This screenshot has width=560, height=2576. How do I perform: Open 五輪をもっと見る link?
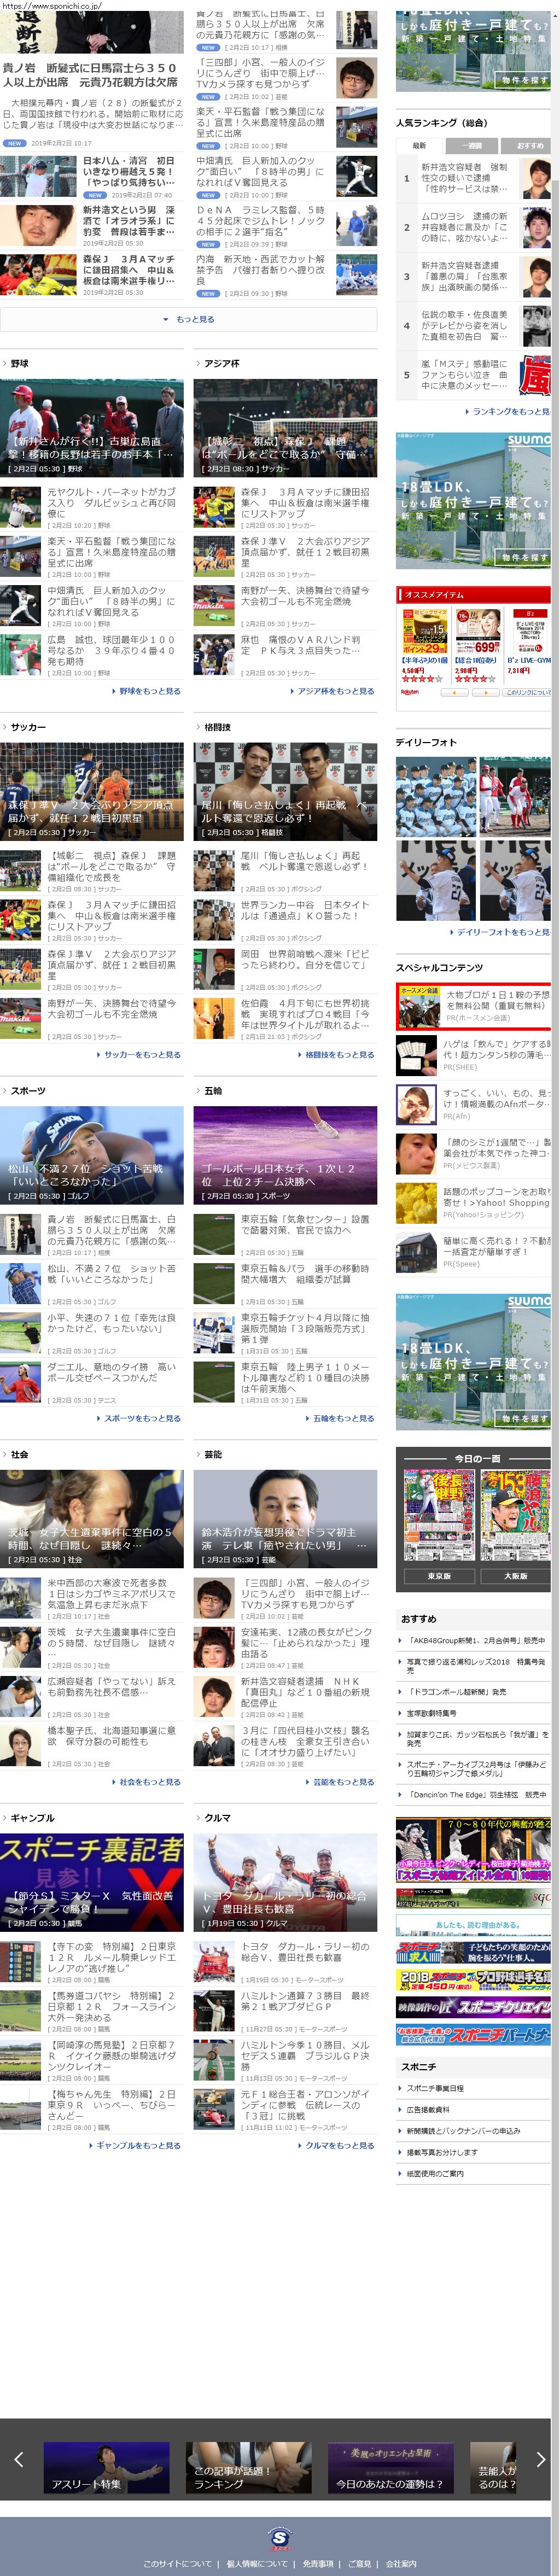tap(341, 1418)
